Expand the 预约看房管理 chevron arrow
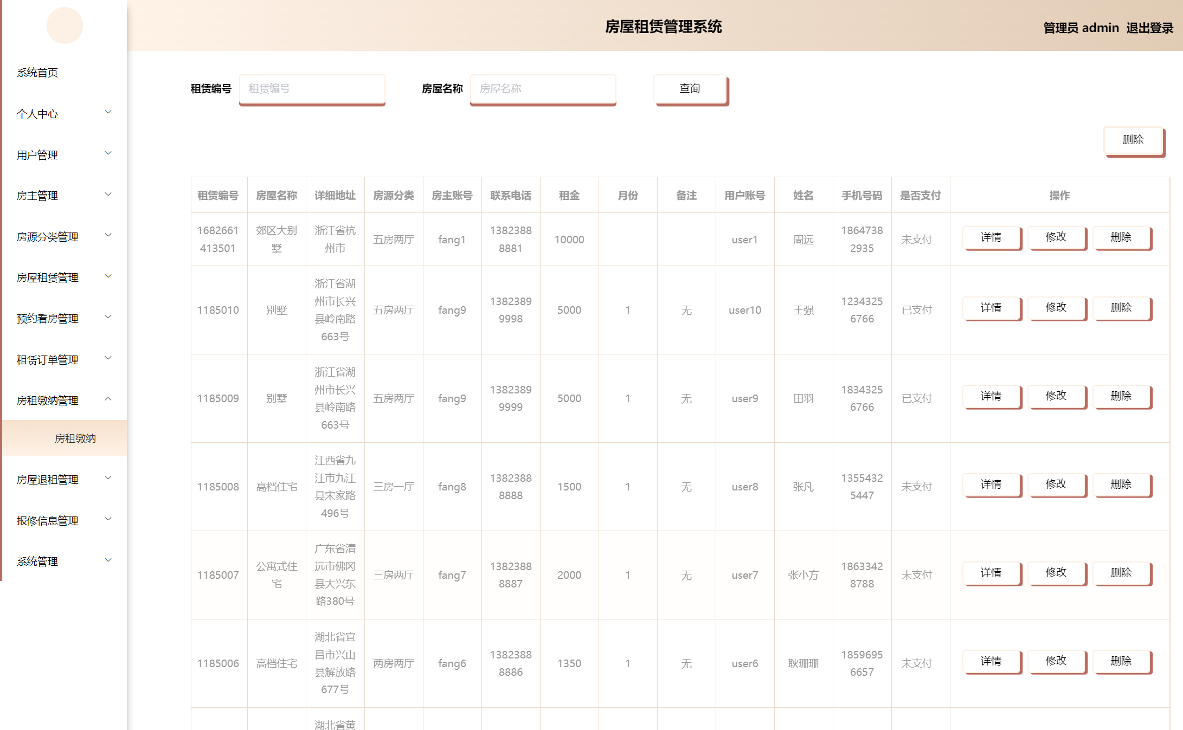Screen dimensions: 1183x730 pos(108,317)
